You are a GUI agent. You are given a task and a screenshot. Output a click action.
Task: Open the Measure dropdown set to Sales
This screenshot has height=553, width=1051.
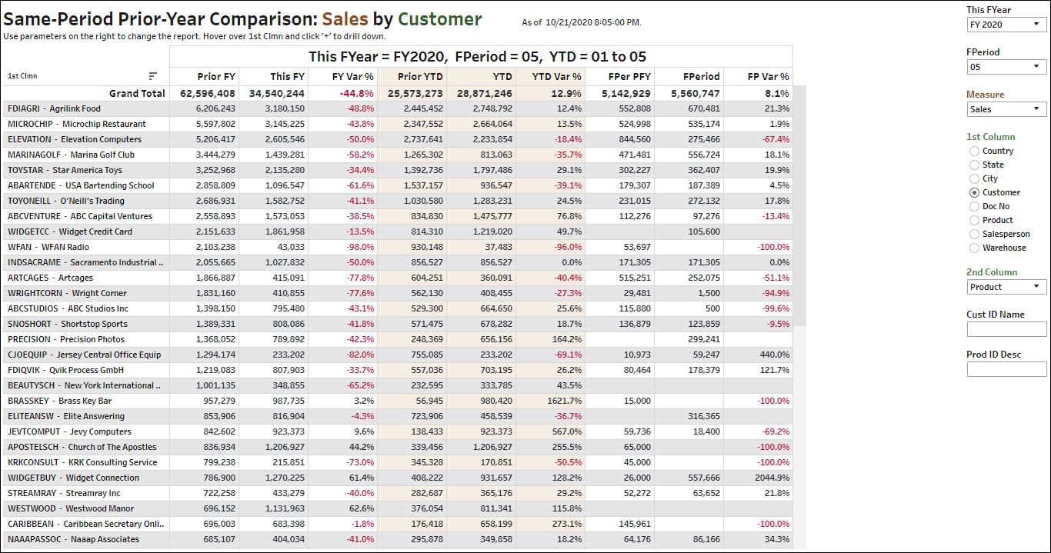pos(1006,109)
